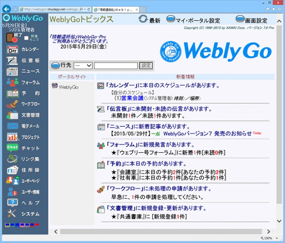Open 会議室 reservation line

169,172
